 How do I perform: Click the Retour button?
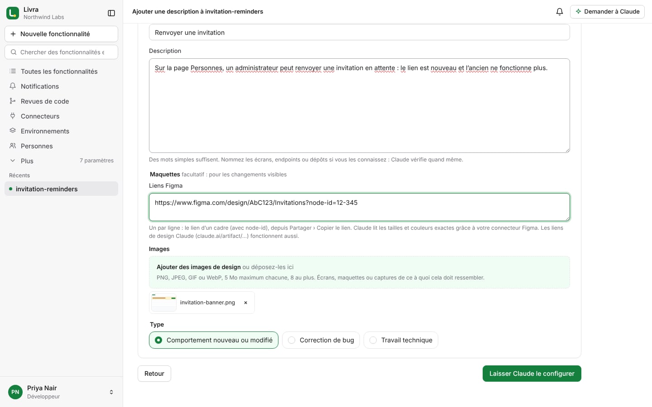154,374
